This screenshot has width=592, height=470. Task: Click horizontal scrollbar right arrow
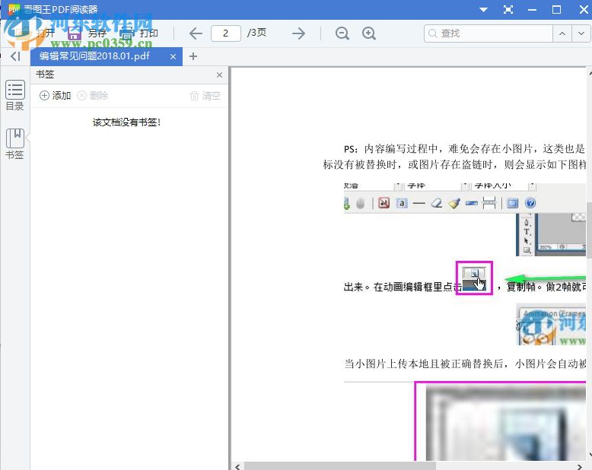pos(580,467)
